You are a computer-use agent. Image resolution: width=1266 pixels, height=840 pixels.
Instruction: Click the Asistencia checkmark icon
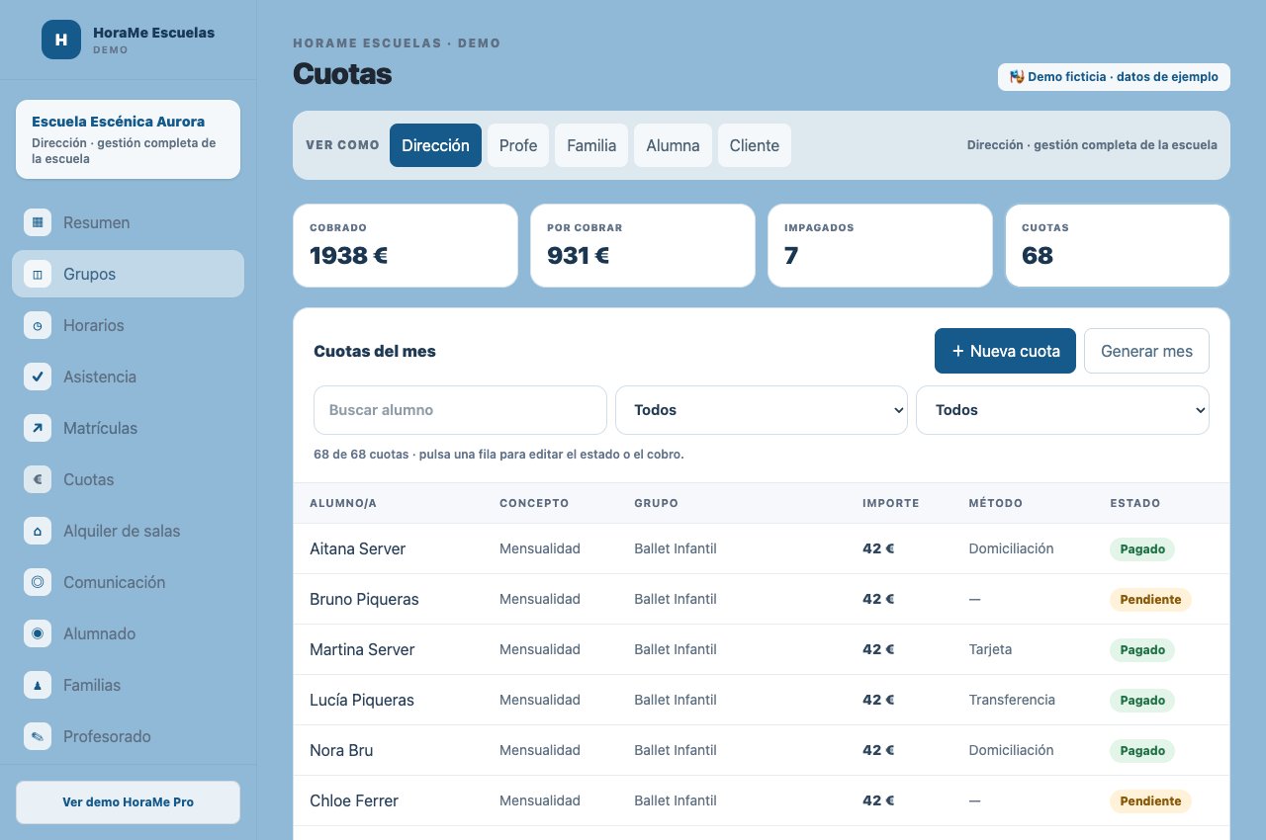[x=38, y=377]
